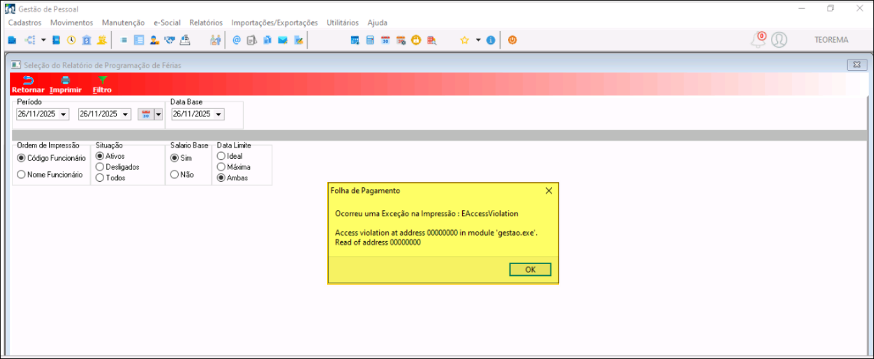Click the orange power icon in toolbar

click(512, 40)
